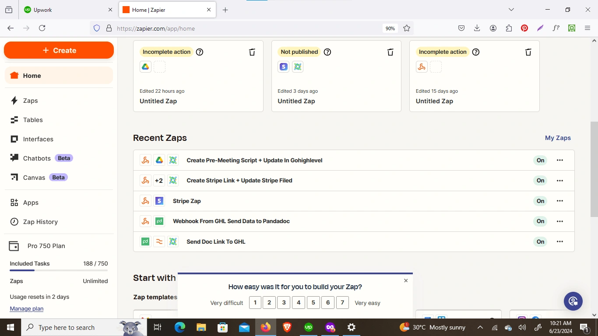
Task: Click webhook icon in 15-days-ago draft card
Action: point(422,66)
